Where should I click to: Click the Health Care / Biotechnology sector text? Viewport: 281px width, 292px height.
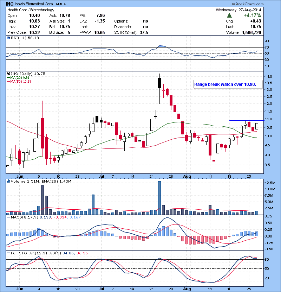click(x=31, y=10)
